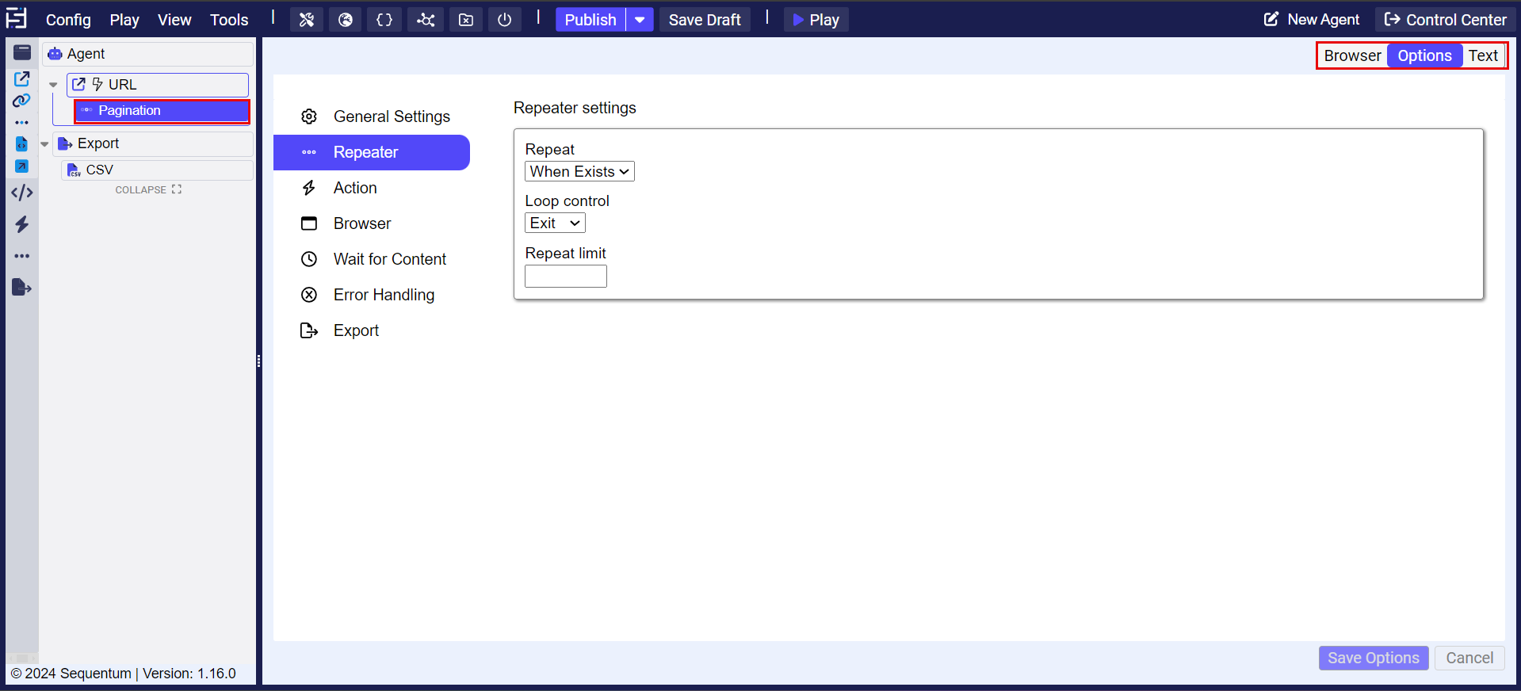1521x691 pixels.
Task: Select the CSV node in the tree
Action: coord(100,170)
